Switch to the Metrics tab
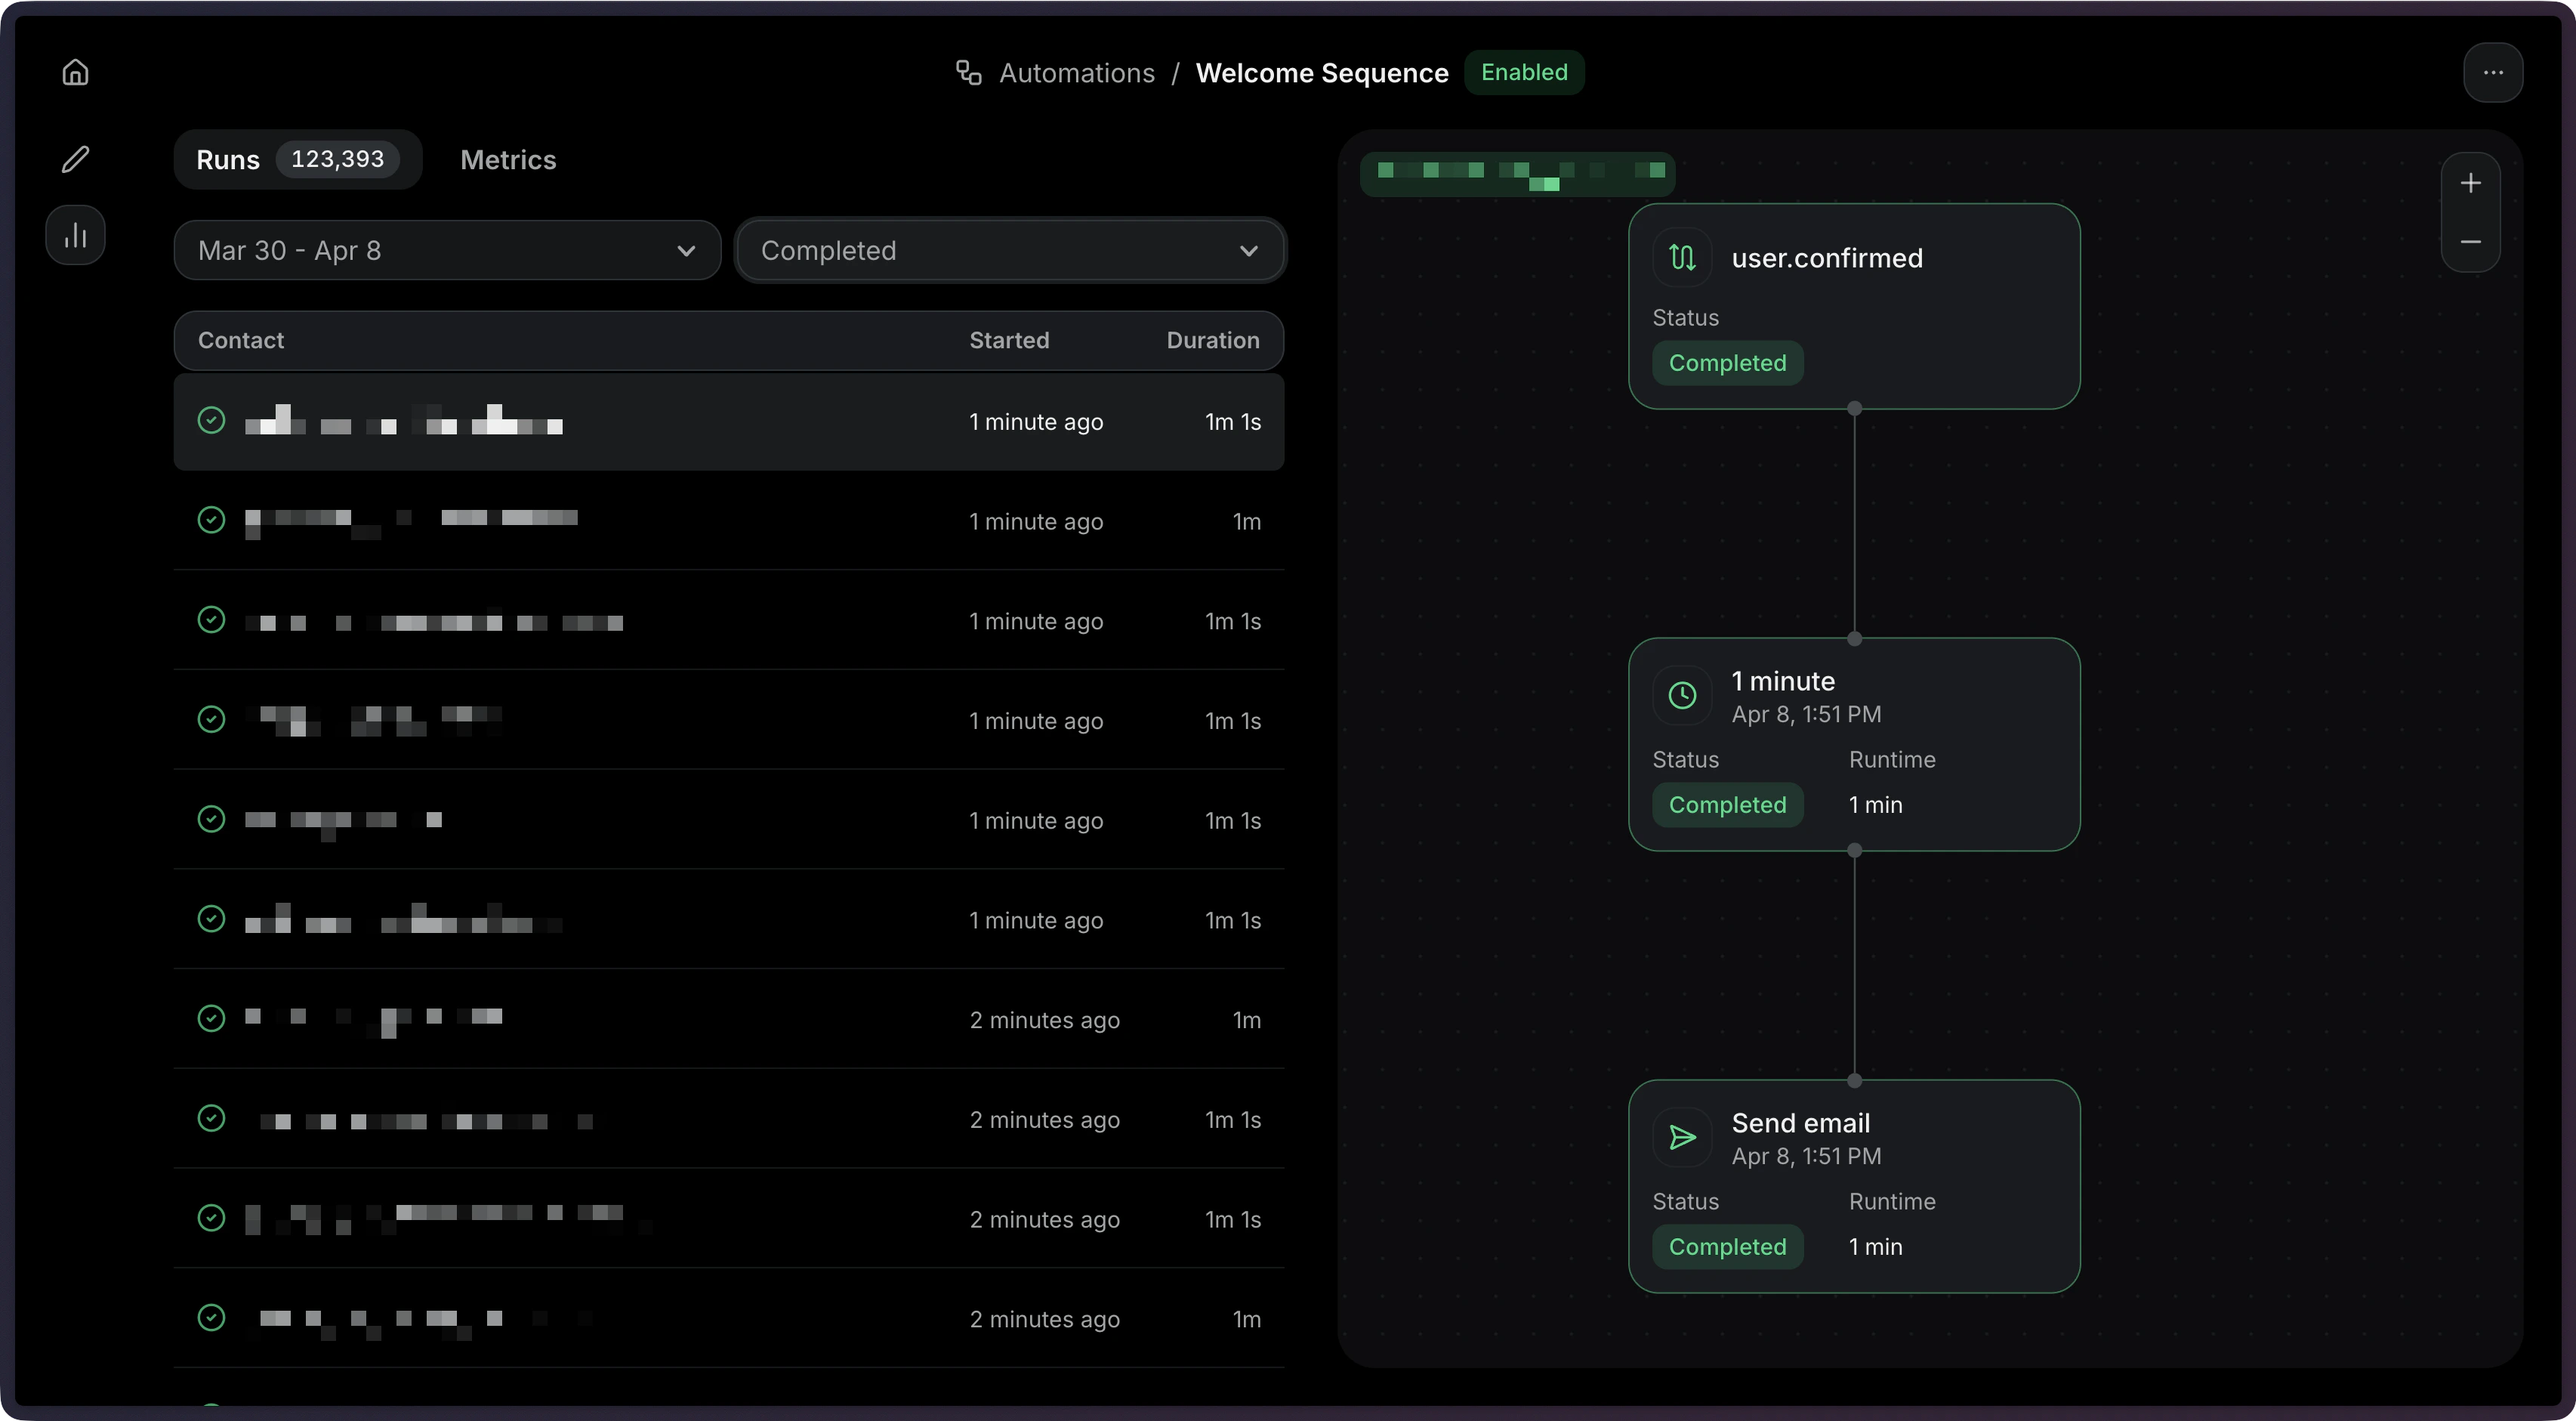The width and height of the screenshot is (2576, 1421). [508, 159]
